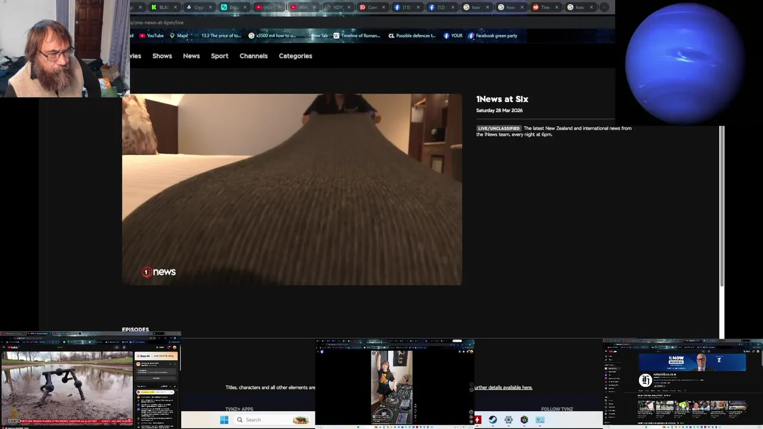The height and width of the screenshot is (429, 763).
Task: Open the settings gear taskbar icon
Action: (x=508, y=419)
